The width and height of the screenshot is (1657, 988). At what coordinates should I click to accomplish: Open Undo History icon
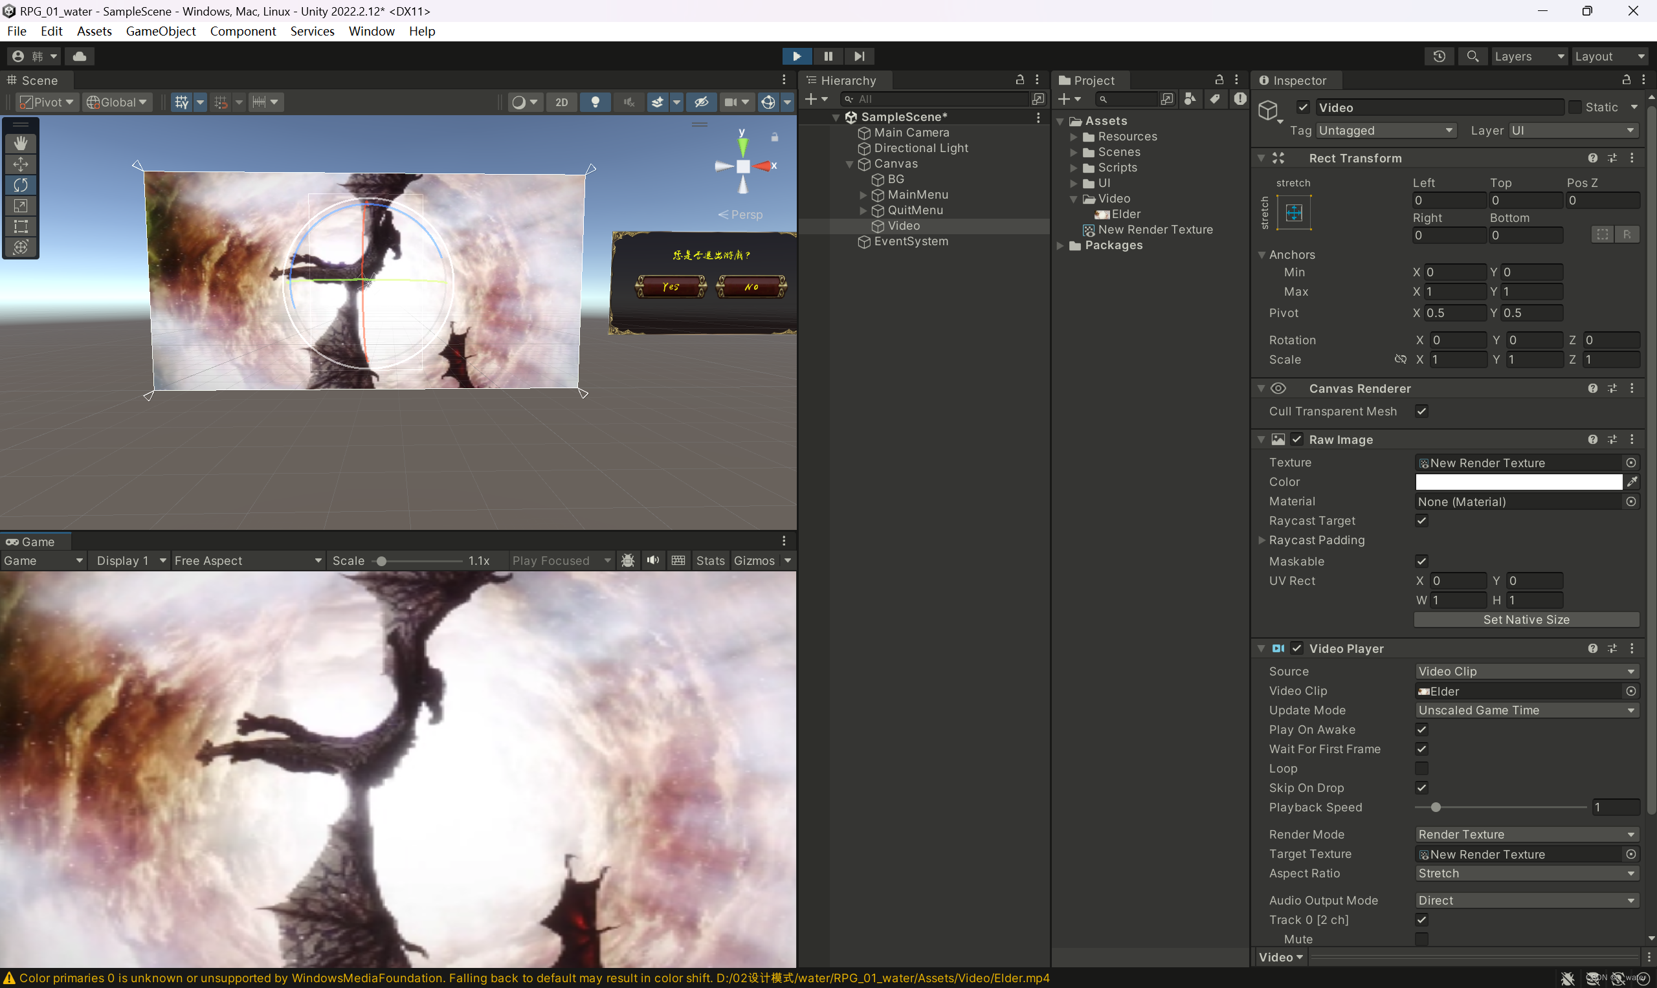click(x=1440, y=56)
